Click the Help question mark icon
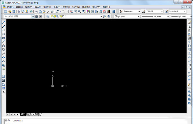This screenshot has height=124, width=193. click(x=114, y=12)
